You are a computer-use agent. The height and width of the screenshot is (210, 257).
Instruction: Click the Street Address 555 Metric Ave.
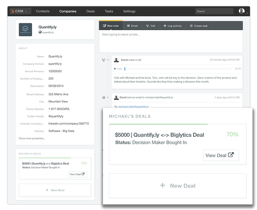click(x=58, y=94)
